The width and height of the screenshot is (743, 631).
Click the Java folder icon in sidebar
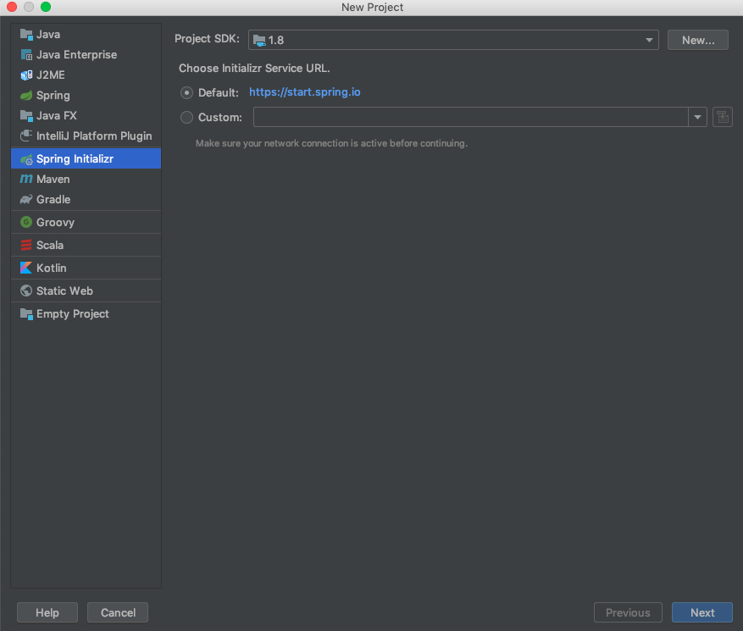click(x=26, y=35)
